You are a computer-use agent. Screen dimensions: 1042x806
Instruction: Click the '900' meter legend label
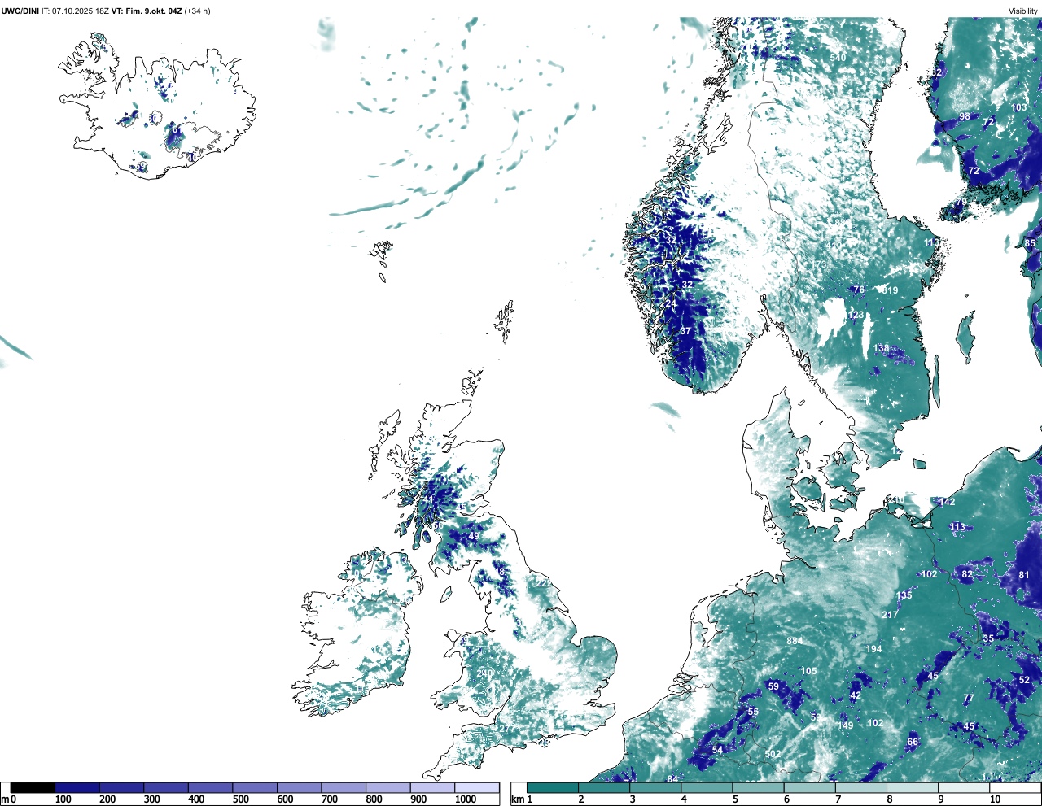418,799
